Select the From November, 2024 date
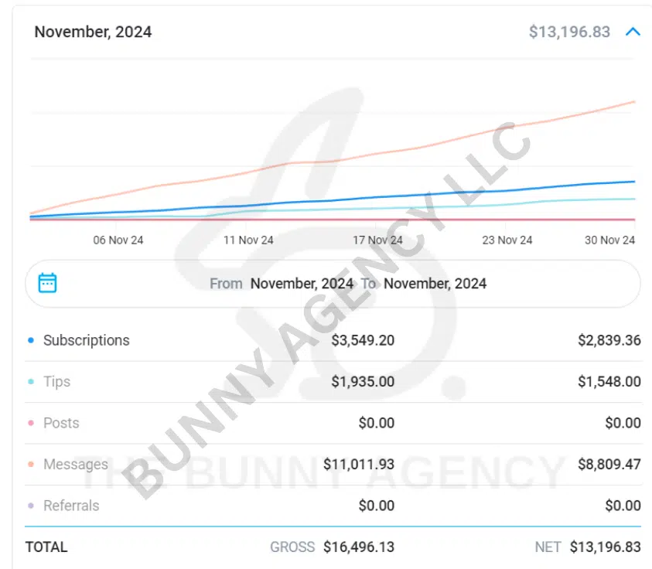The width and height of the screenshot is (652, 569). (302, 284)
